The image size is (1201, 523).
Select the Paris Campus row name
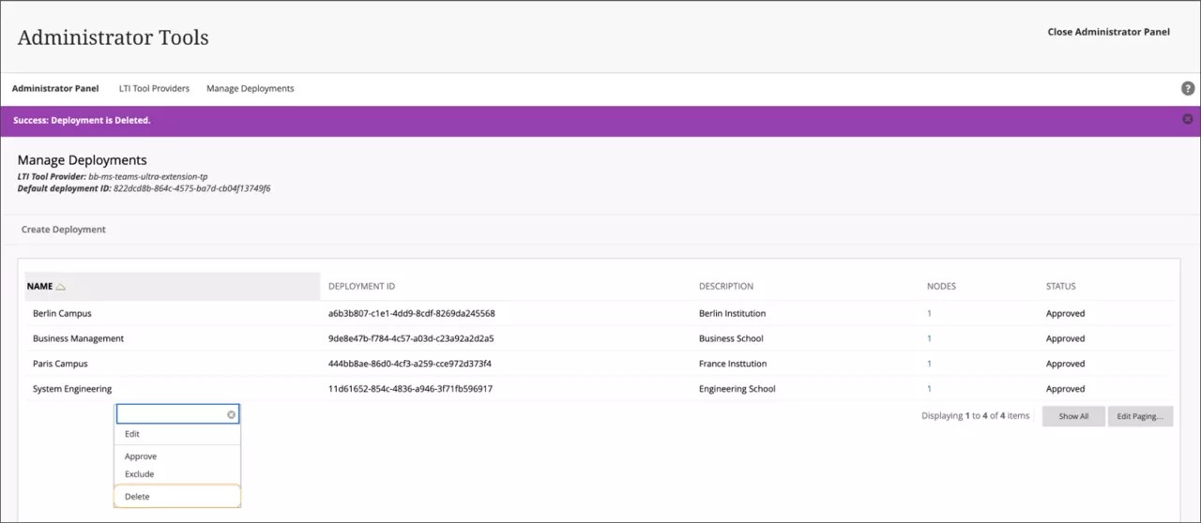(x=60, y=364)
